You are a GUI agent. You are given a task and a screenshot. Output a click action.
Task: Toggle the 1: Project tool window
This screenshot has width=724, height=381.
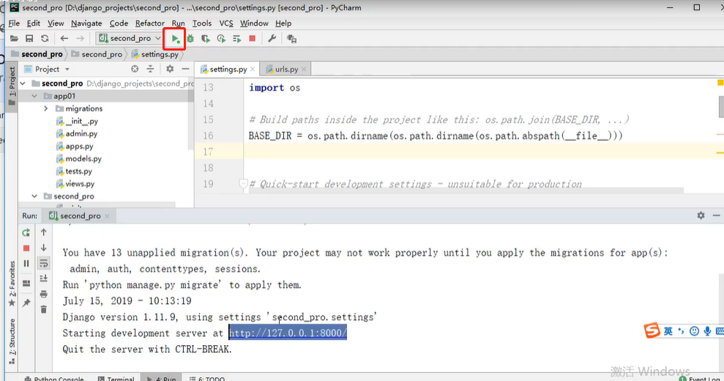pyautogui.click(x=12, y=86)
